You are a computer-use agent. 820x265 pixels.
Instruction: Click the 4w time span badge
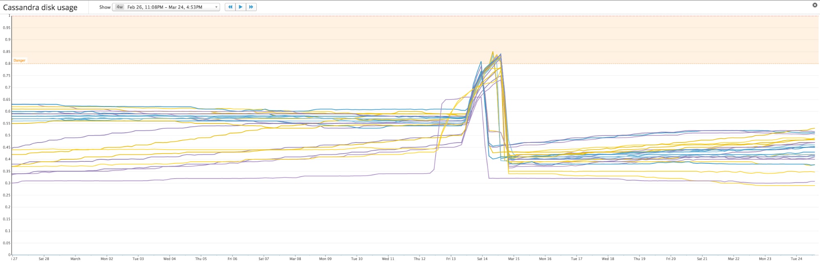tap(119, 7)
